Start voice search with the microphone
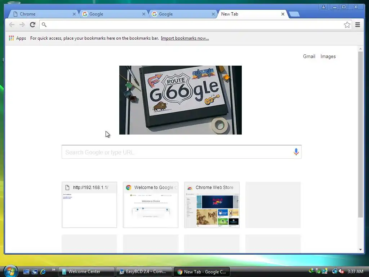The width and height of the screenshot is (369, 277). click(x=296, y=152)
